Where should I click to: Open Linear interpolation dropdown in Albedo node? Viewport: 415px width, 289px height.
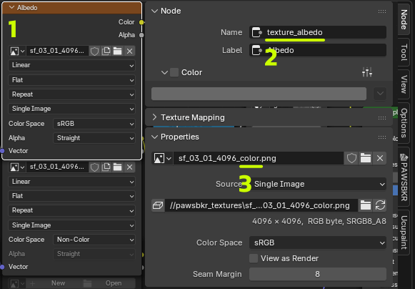point(71,65)
